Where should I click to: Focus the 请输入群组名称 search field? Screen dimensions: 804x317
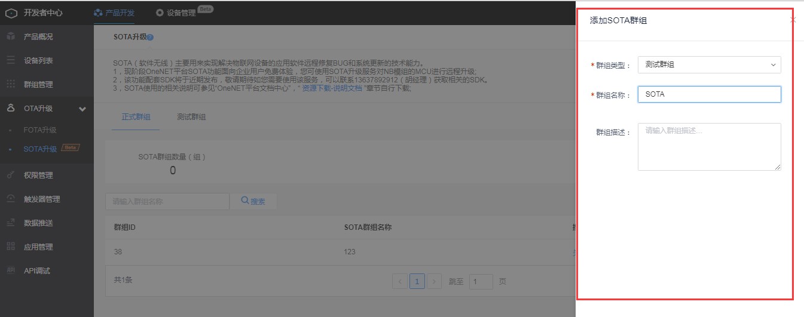point(167,201)
